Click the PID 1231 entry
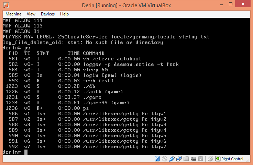 (x=12, y=97)
